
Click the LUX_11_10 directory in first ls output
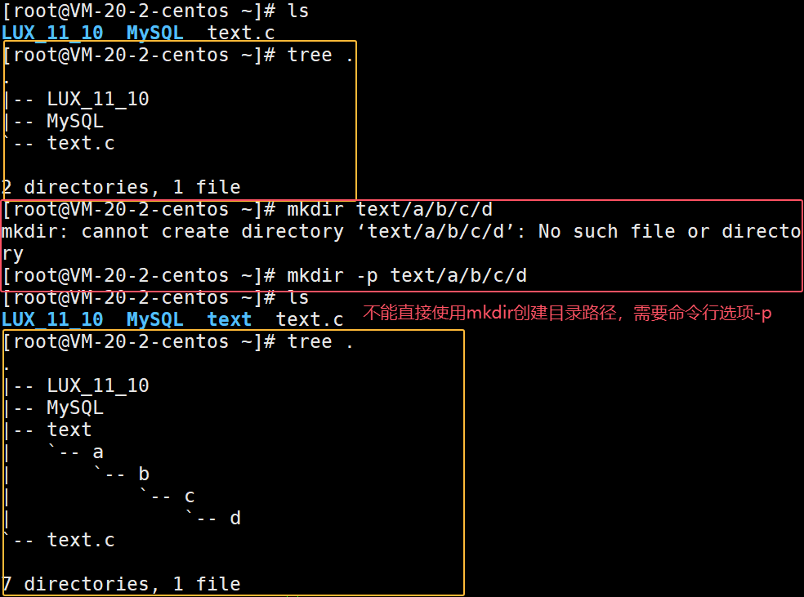pos(52,33)
